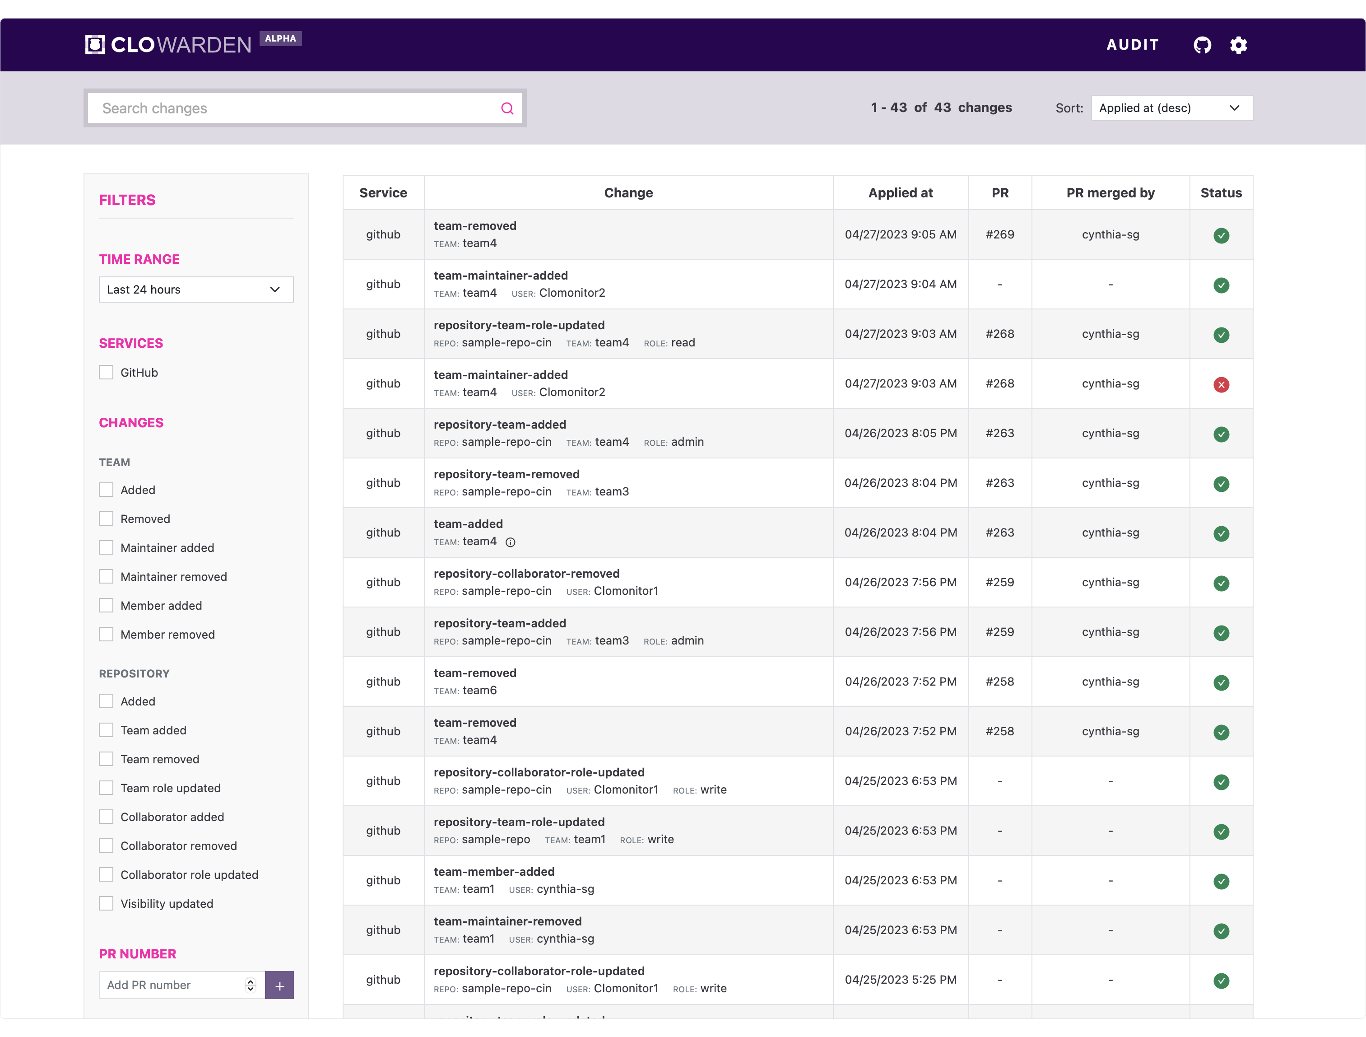The image size is (1366, 1037).
Task: Click the magnifier search icon
Action: 507,109
